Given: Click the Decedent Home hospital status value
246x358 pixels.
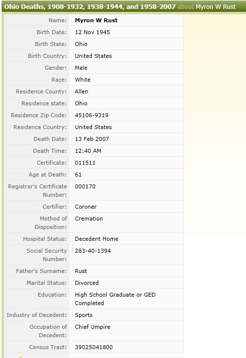Looking at the screenshot, I should point(97,239).
